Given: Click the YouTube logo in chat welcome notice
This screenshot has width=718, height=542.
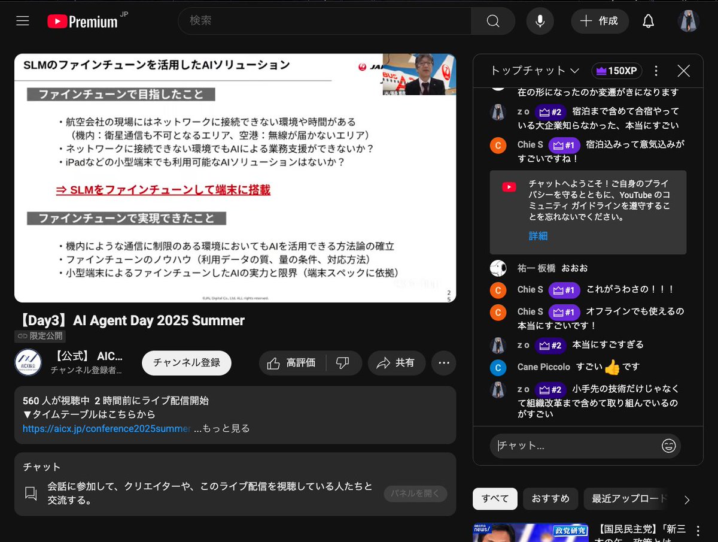Looking at the screenshot, I should pyautogui.click(x=509, y=187).
